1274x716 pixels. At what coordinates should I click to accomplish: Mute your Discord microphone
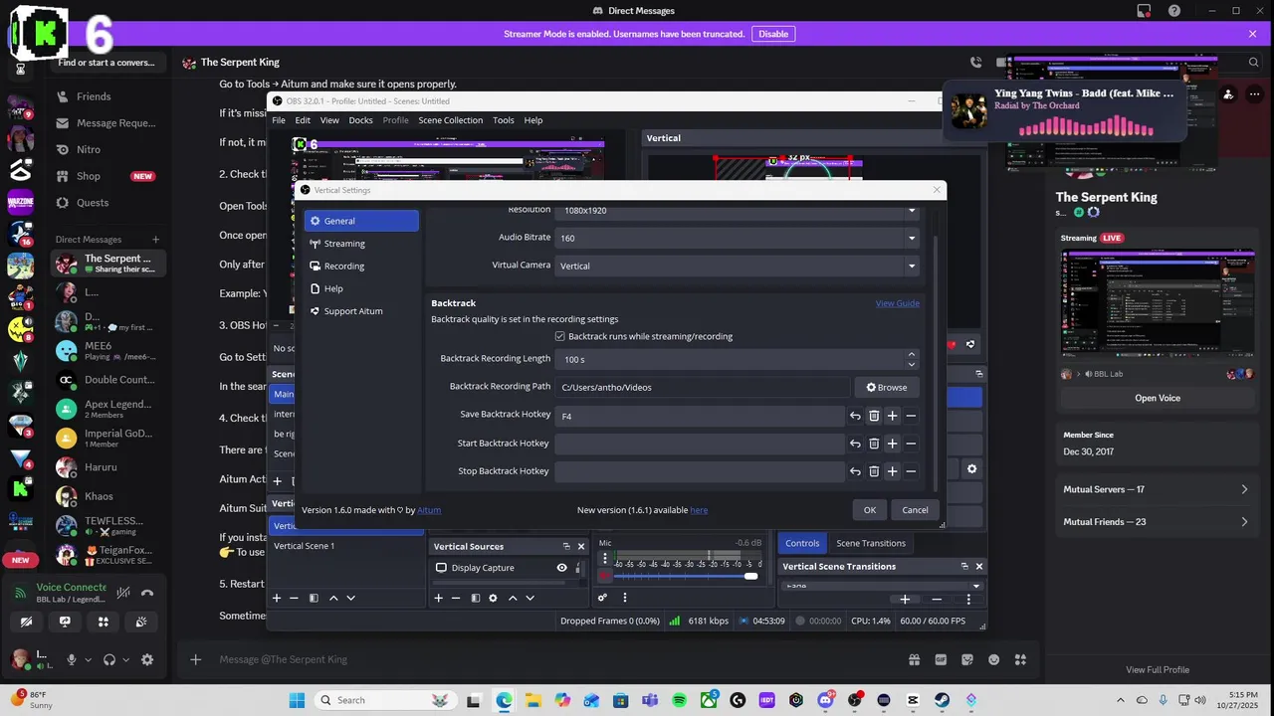71,659
